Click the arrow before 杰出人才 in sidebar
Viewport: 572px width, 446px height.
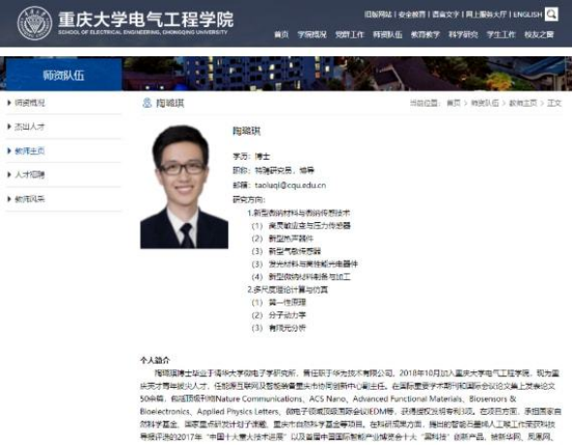pos(9,127)
